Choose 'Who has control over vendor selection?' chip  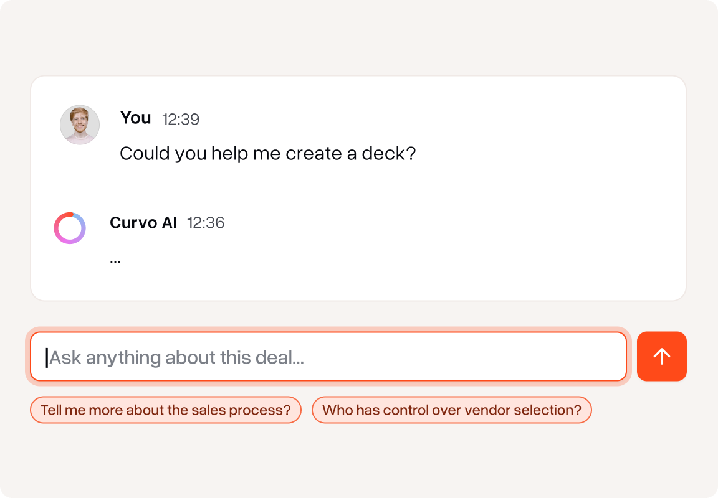(451, 410)
